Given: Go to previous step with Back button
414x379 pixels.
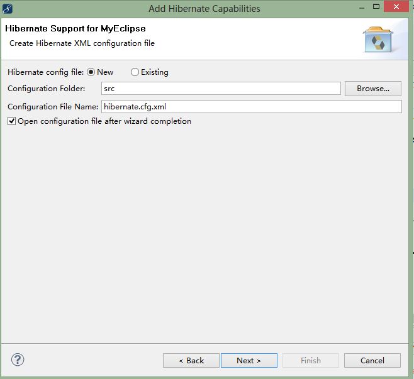Looking at the screenshot, I should pyautogui.click(x=191, y=360).
